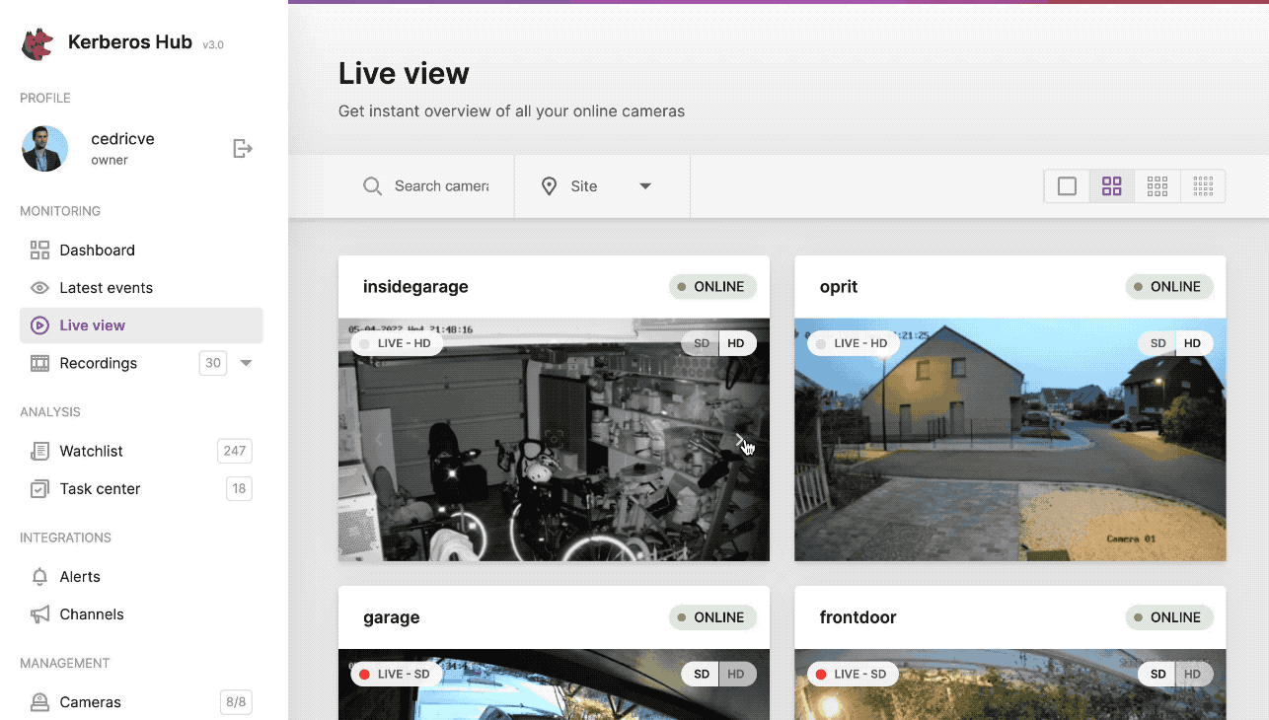Click the Cameras count badge 8/8
This screenshot has height=720, width=1269.
(236, 702)
